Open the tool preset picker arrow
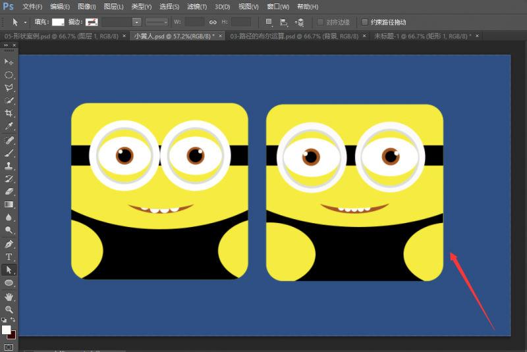This screenshot has width=527, height=352. 25,22
